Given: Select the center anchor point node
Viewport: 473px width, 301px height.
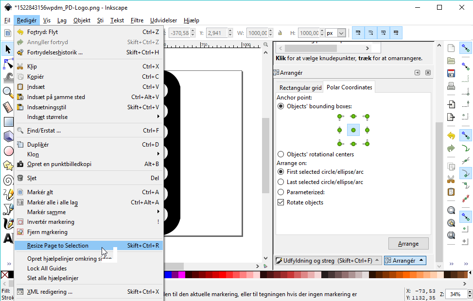Looking at the screenshot, I should [x=353, y=130].
